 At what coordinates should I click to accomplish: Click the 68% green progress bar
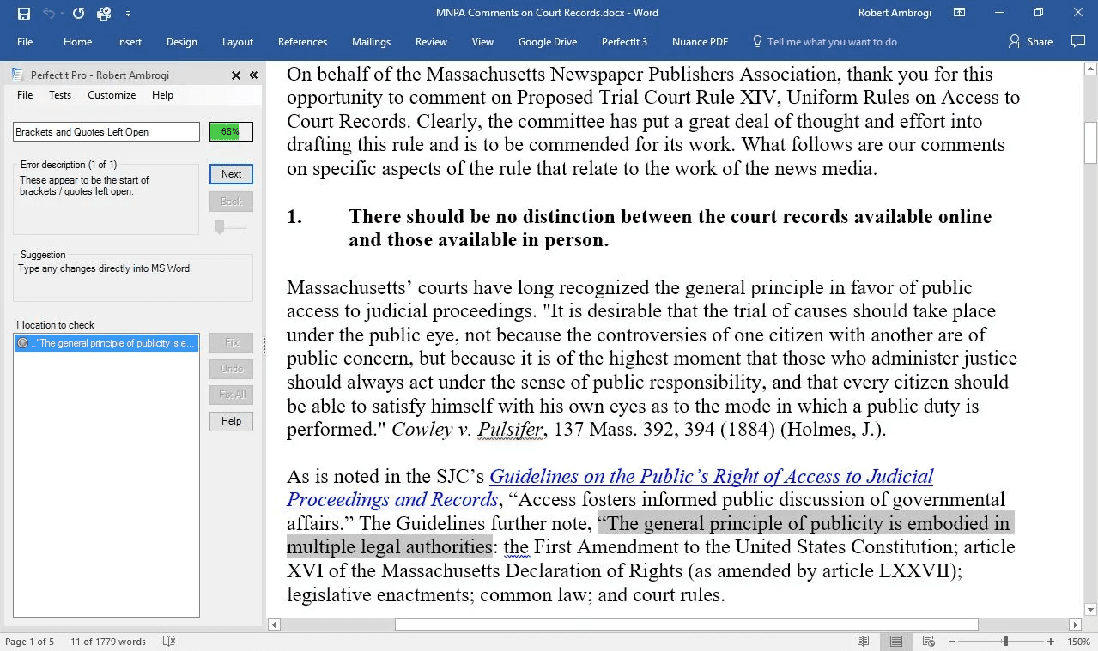(x=231, y=131)
